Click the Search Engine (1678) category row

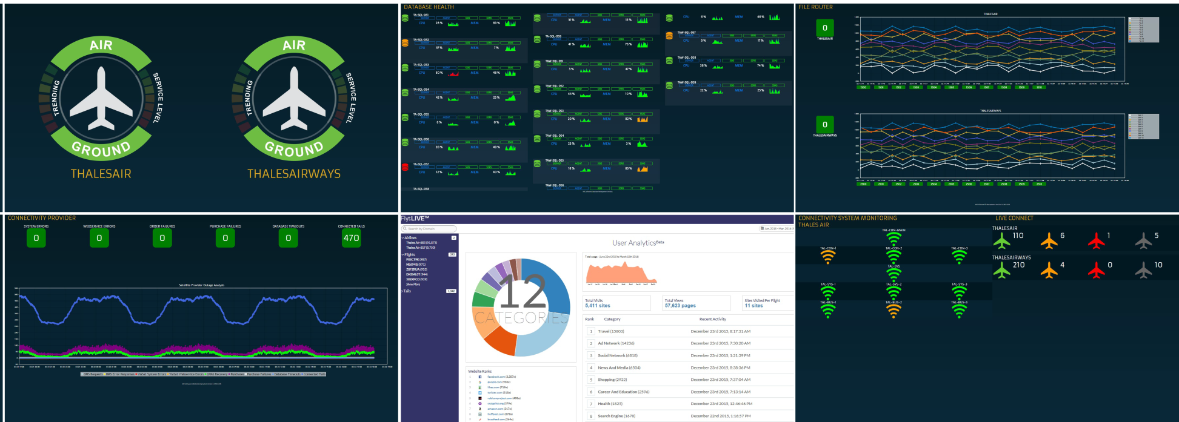(689, 416)
